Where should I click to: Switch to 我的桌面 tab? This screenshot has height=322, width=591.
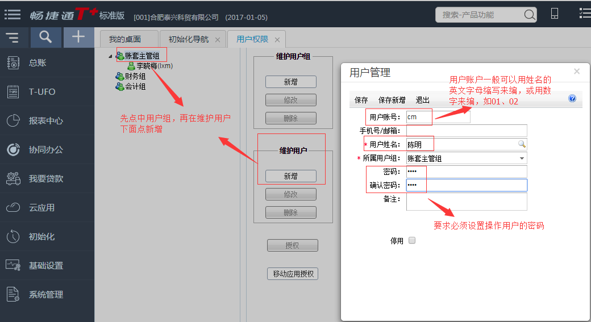point(125,40)
